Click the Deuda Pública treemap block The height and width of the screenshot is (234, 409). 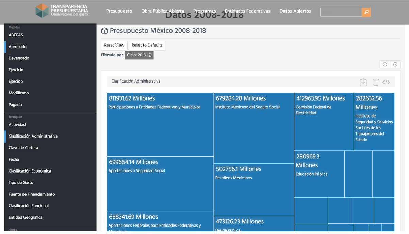point(254,224)
